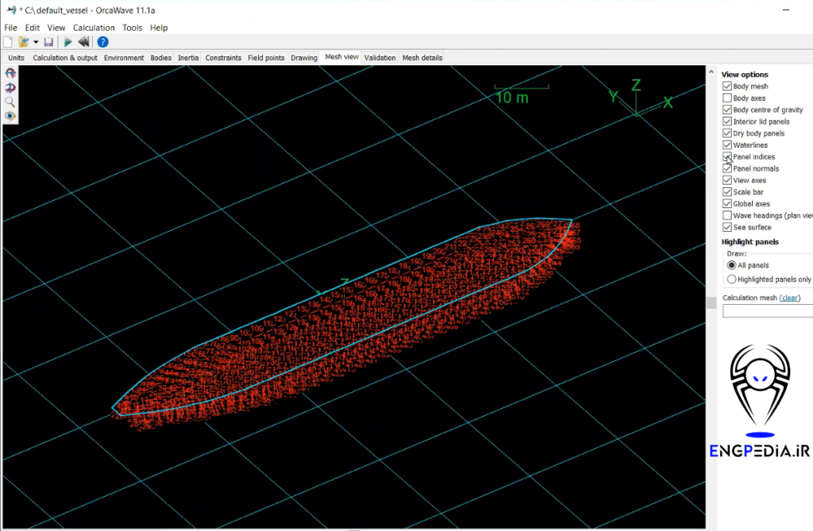
Task: Click the Save floppy disk icon
Action: coord(48,42)
